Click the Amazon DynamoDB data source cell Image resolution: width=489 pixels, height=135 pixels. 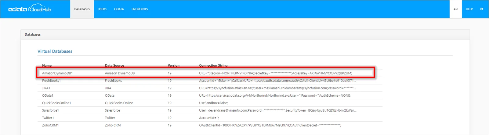point(120,73)
